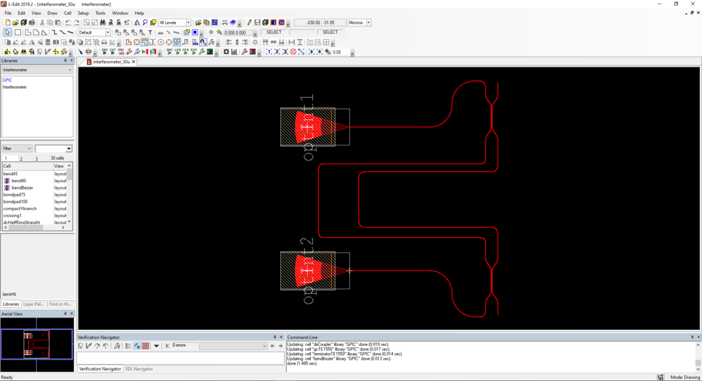
Task: Click the New File icon
Action: click(x=8, y=23)
